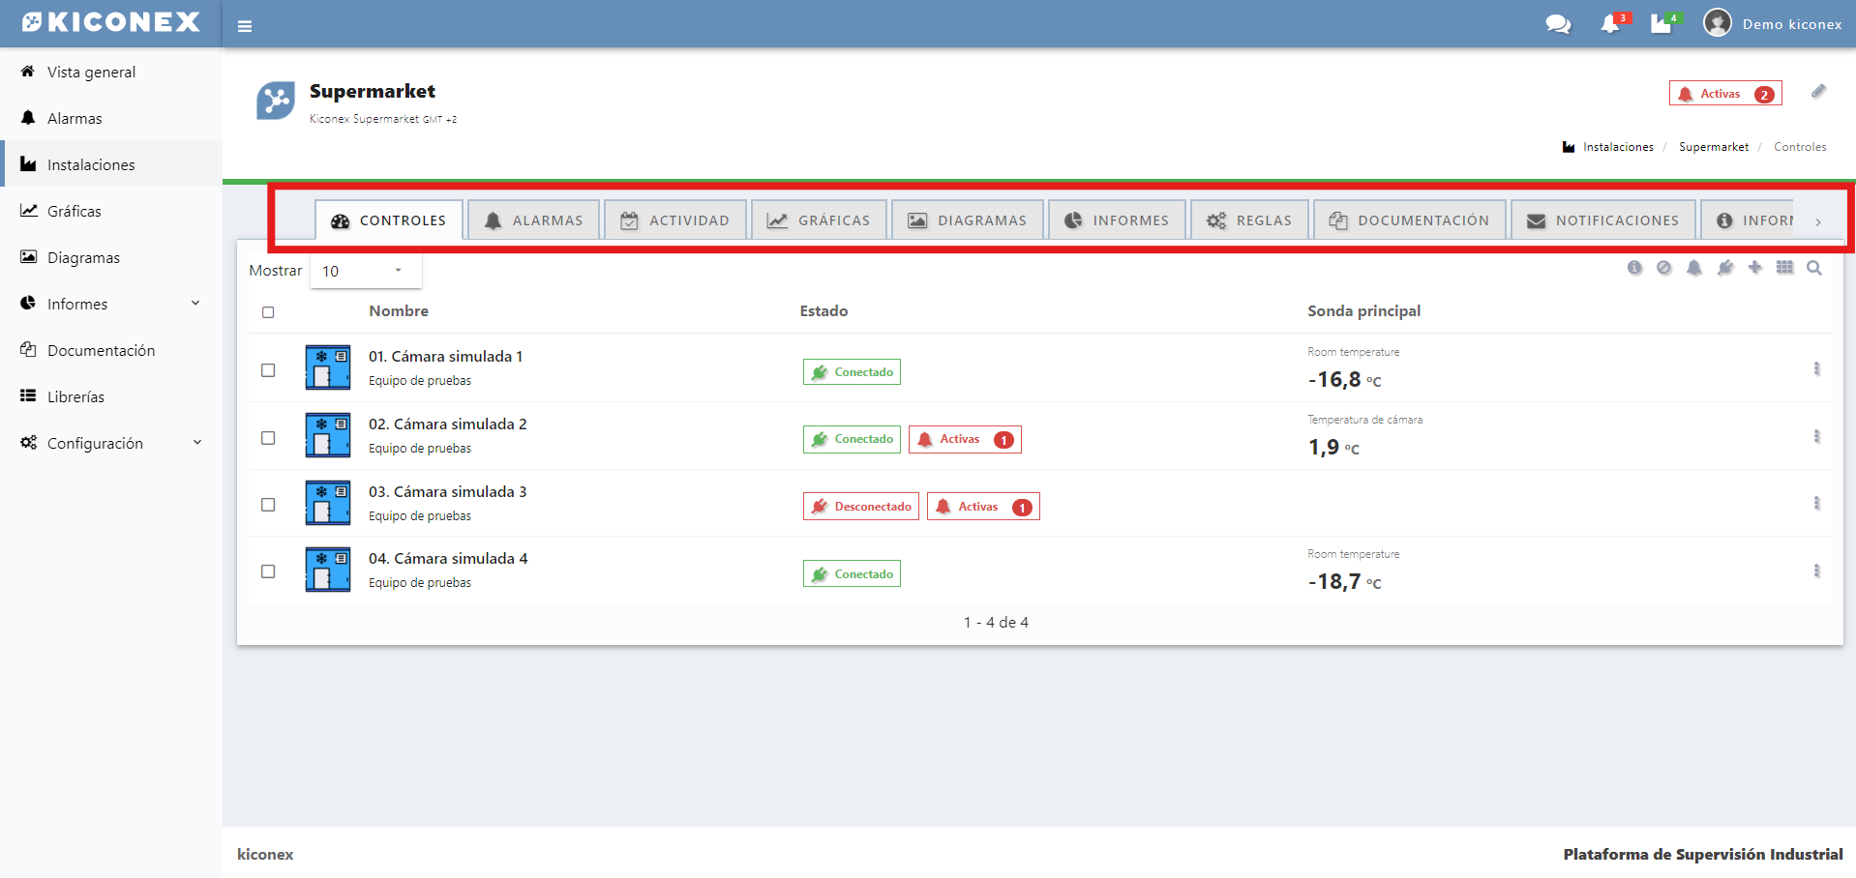Screen dimensions: 1856x878
Task: Select the checkbox for Cámara simulada 4
Action: point(268,571)
